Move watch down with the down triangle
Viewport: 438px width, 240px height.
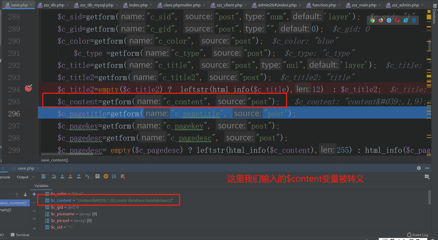click(34, 220)
